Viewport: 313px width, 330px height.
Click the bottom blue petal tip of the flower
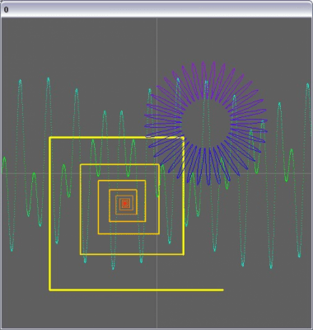208,184
